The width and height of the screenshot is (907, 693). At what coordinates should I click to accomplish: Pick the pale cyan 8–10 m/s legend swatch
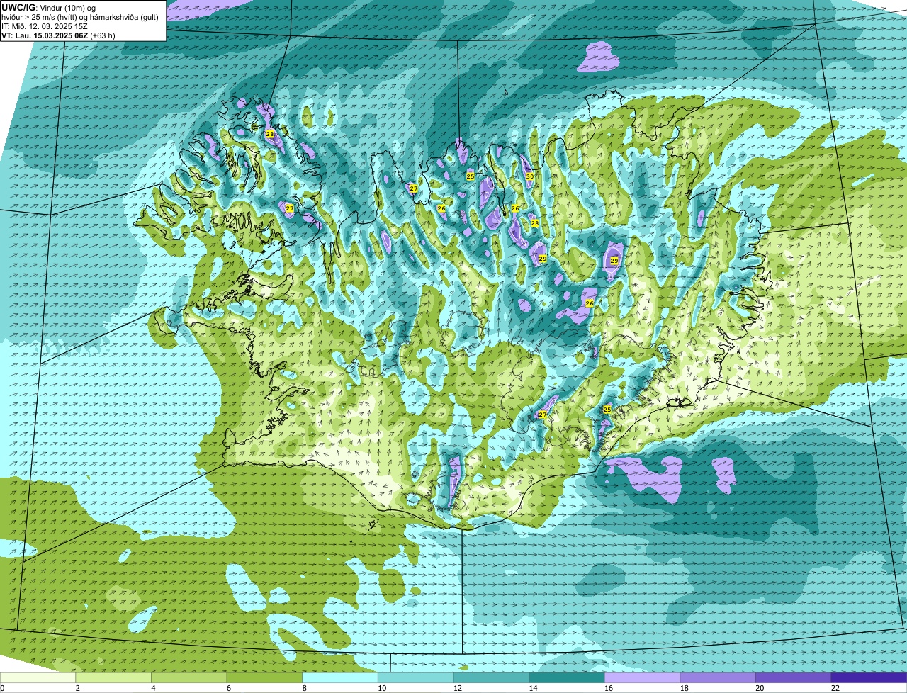[x=340, y=677]
